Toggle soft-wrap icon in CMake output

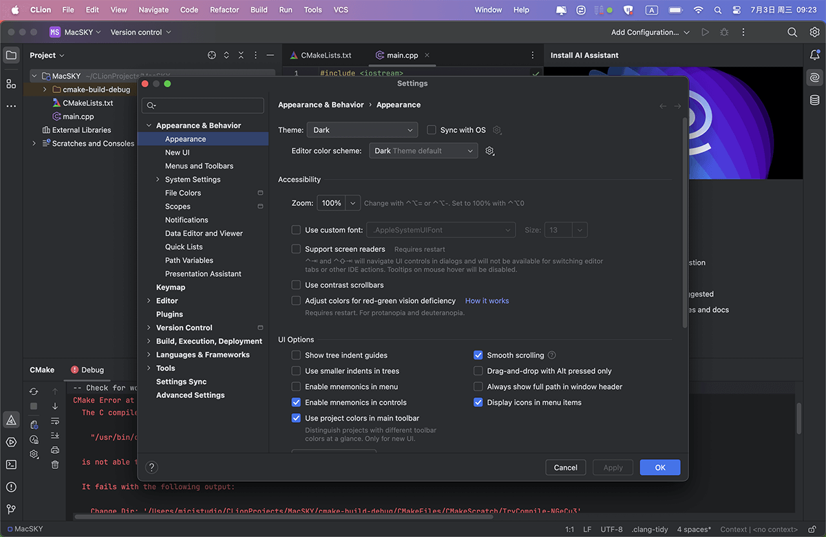(x=55, y=421)
